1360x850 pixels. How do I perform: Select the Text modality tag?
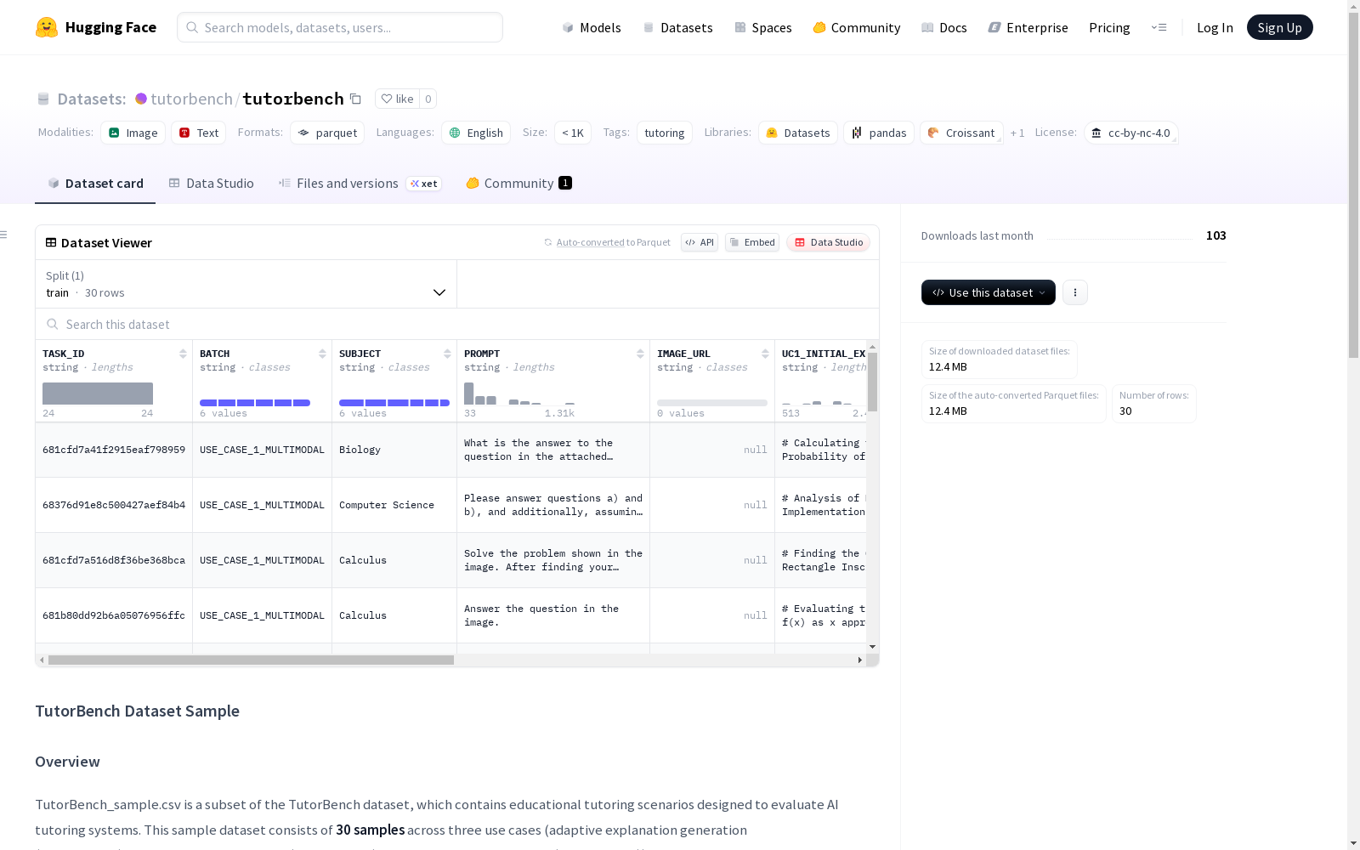click(199, 133)
